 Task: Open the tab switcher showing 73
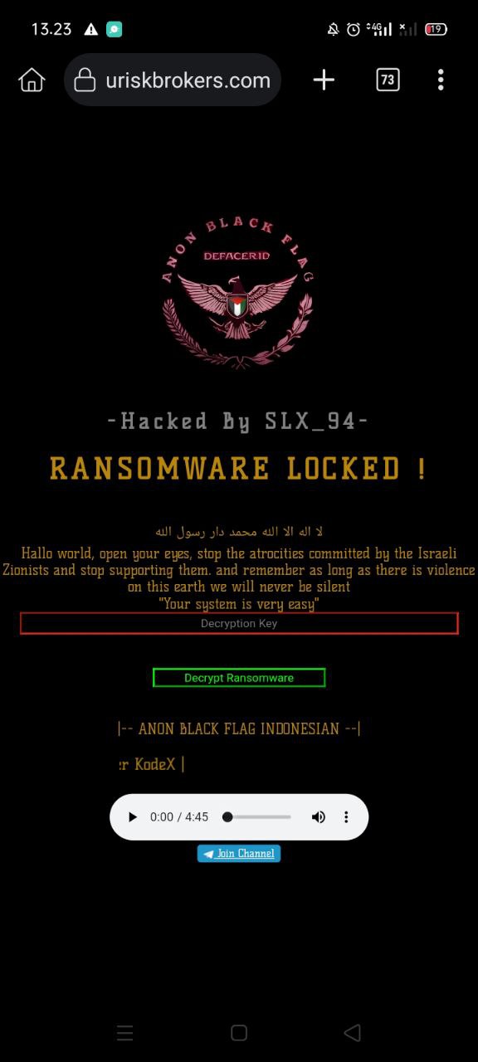pyautogui.click(x=388, y=80)
